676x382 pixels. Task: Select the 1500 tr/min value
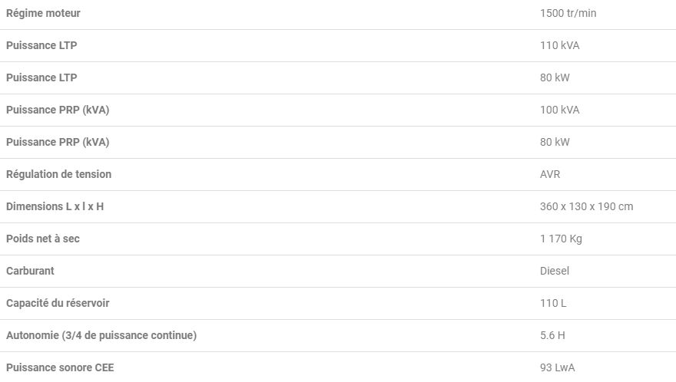coord(568,13)
